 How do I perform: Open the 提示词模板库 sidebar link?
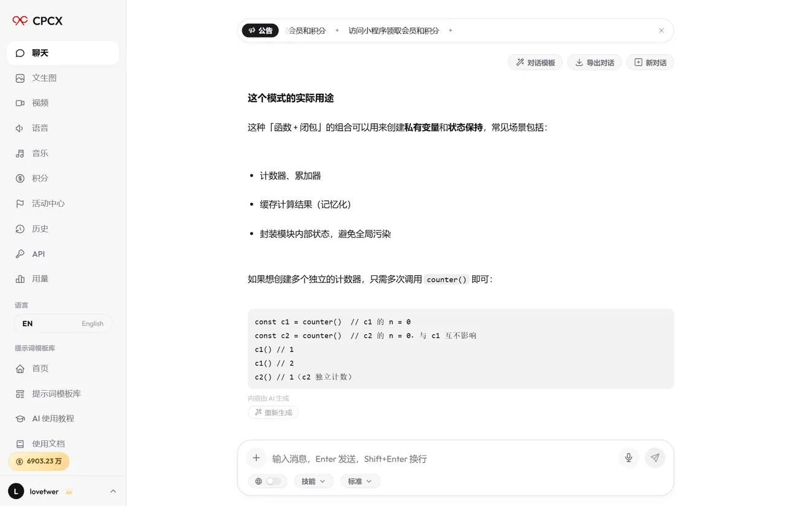click(63, 394)
